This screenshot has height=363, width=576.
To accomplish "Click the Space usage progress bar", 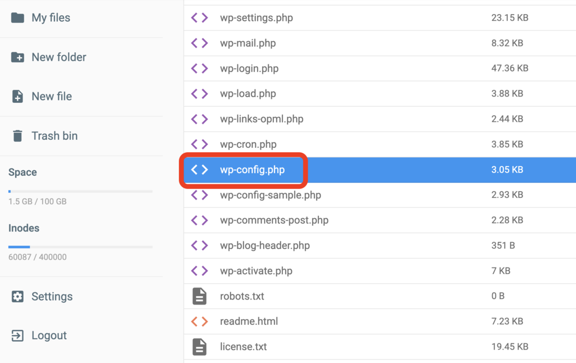I will (80, 190).
